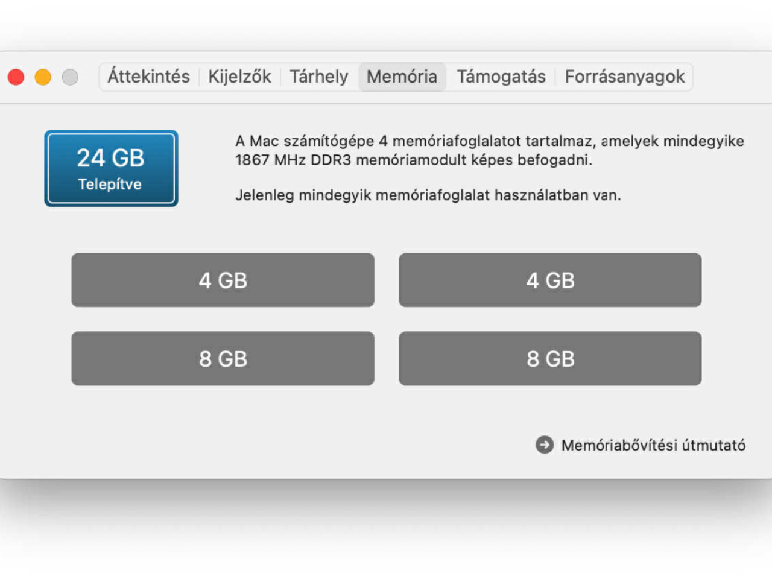The height and width of the screenshot is (579, 772).
Task: Switch to the Forrásanyagok tab
Action: [x=624, y=77]
